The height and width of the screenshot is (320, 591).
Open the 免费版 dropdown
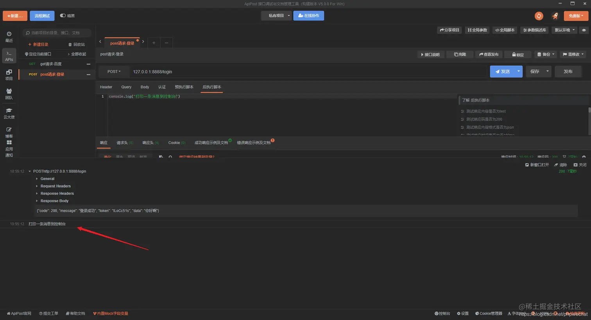point(576,16)
